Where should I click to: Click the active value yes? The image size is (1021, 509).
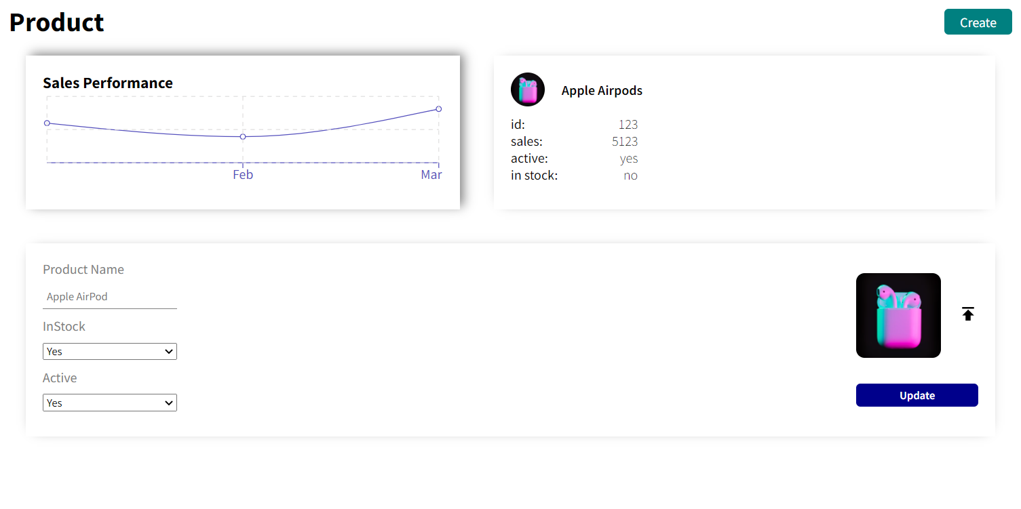629,159
